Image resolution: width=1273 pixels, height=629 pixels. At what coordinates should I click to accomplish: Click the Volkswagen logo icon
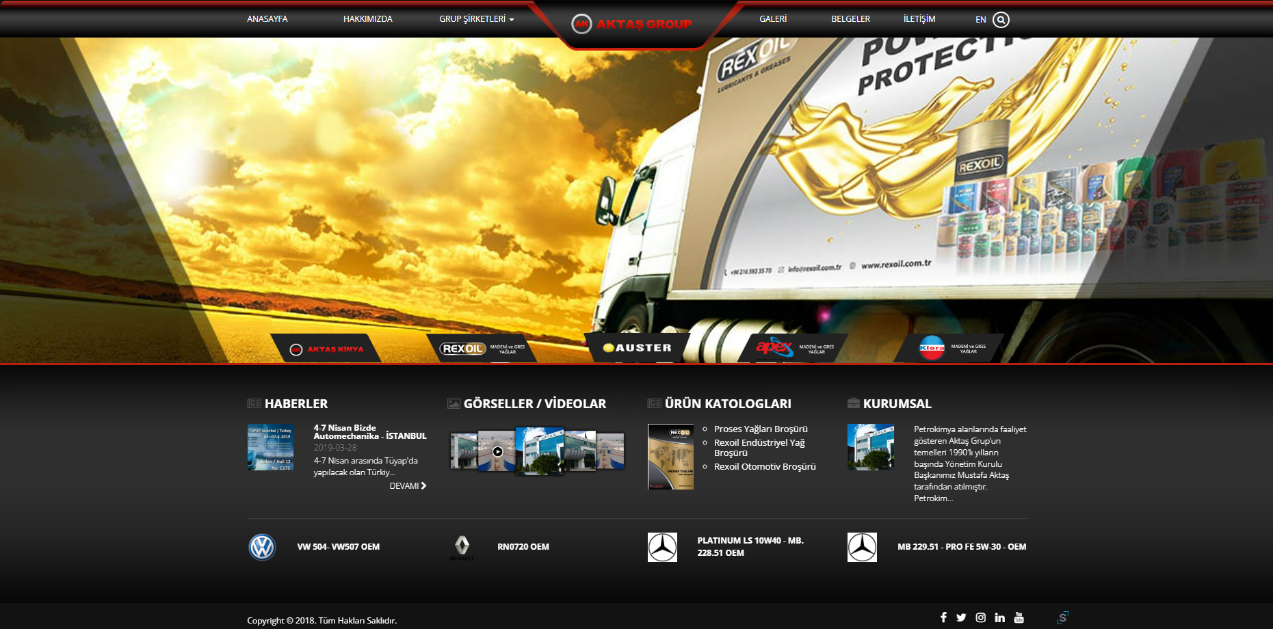(262, 547)
